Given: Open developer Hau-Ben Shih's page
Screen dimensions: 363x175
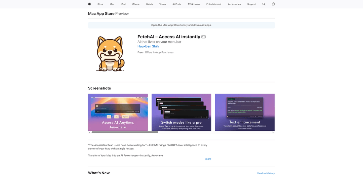Looking at the screenshot, I should 148,46.
